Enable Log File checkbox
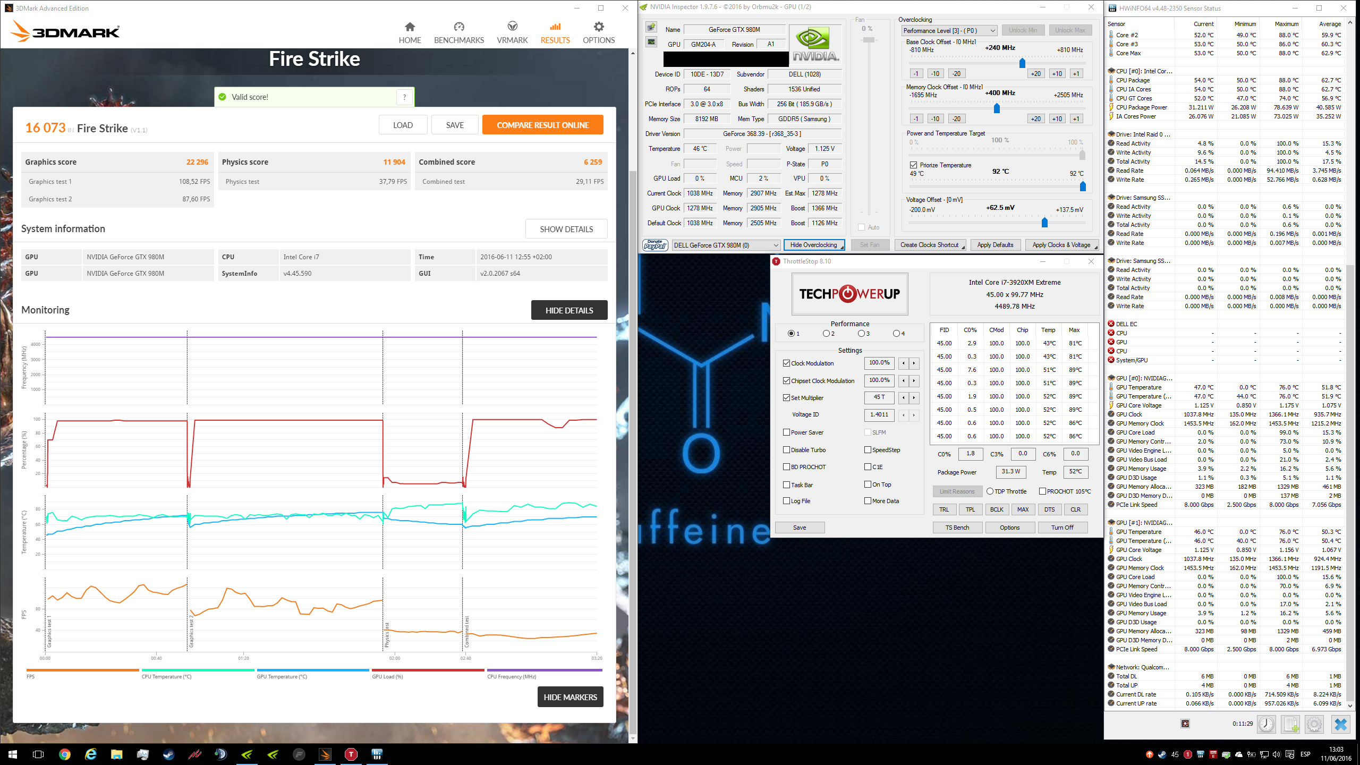The width and height of the screenshot is (1360, 765). pos(786,501)
